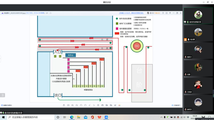214x120 pixels.
Task: Advance to the next image arrow
Action: 94,105
